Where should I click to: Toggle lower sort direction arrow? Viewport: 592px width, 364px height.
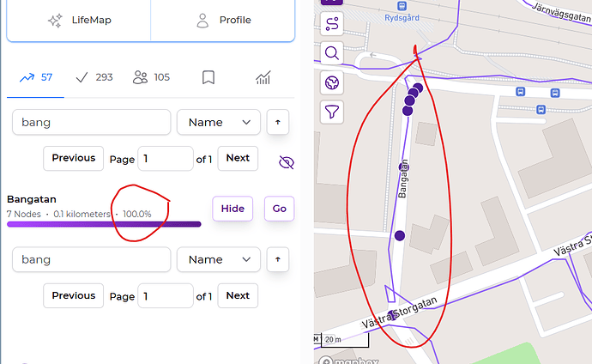click(x=278, y=259)
